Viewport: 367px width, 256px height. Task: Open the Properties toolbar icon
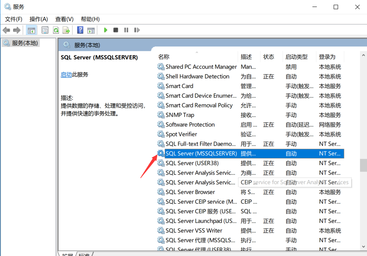pyautogui.click(x=45, y=30)
